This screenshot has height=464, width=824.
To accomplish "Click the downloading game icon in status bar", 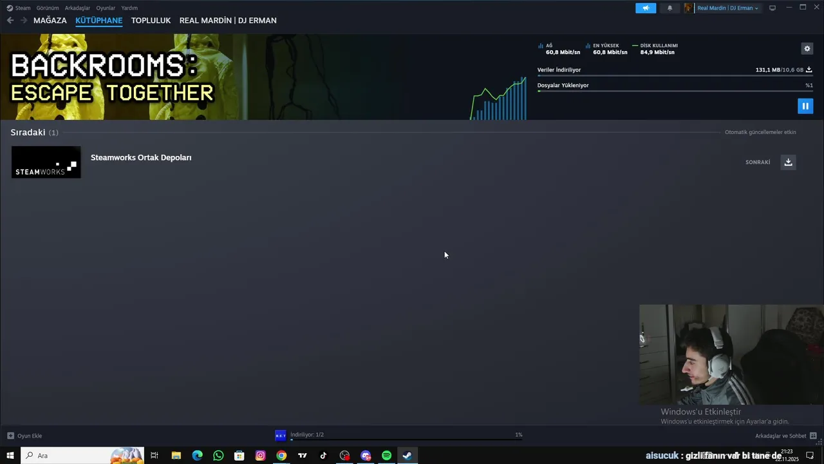I will [x=281, y=436].
